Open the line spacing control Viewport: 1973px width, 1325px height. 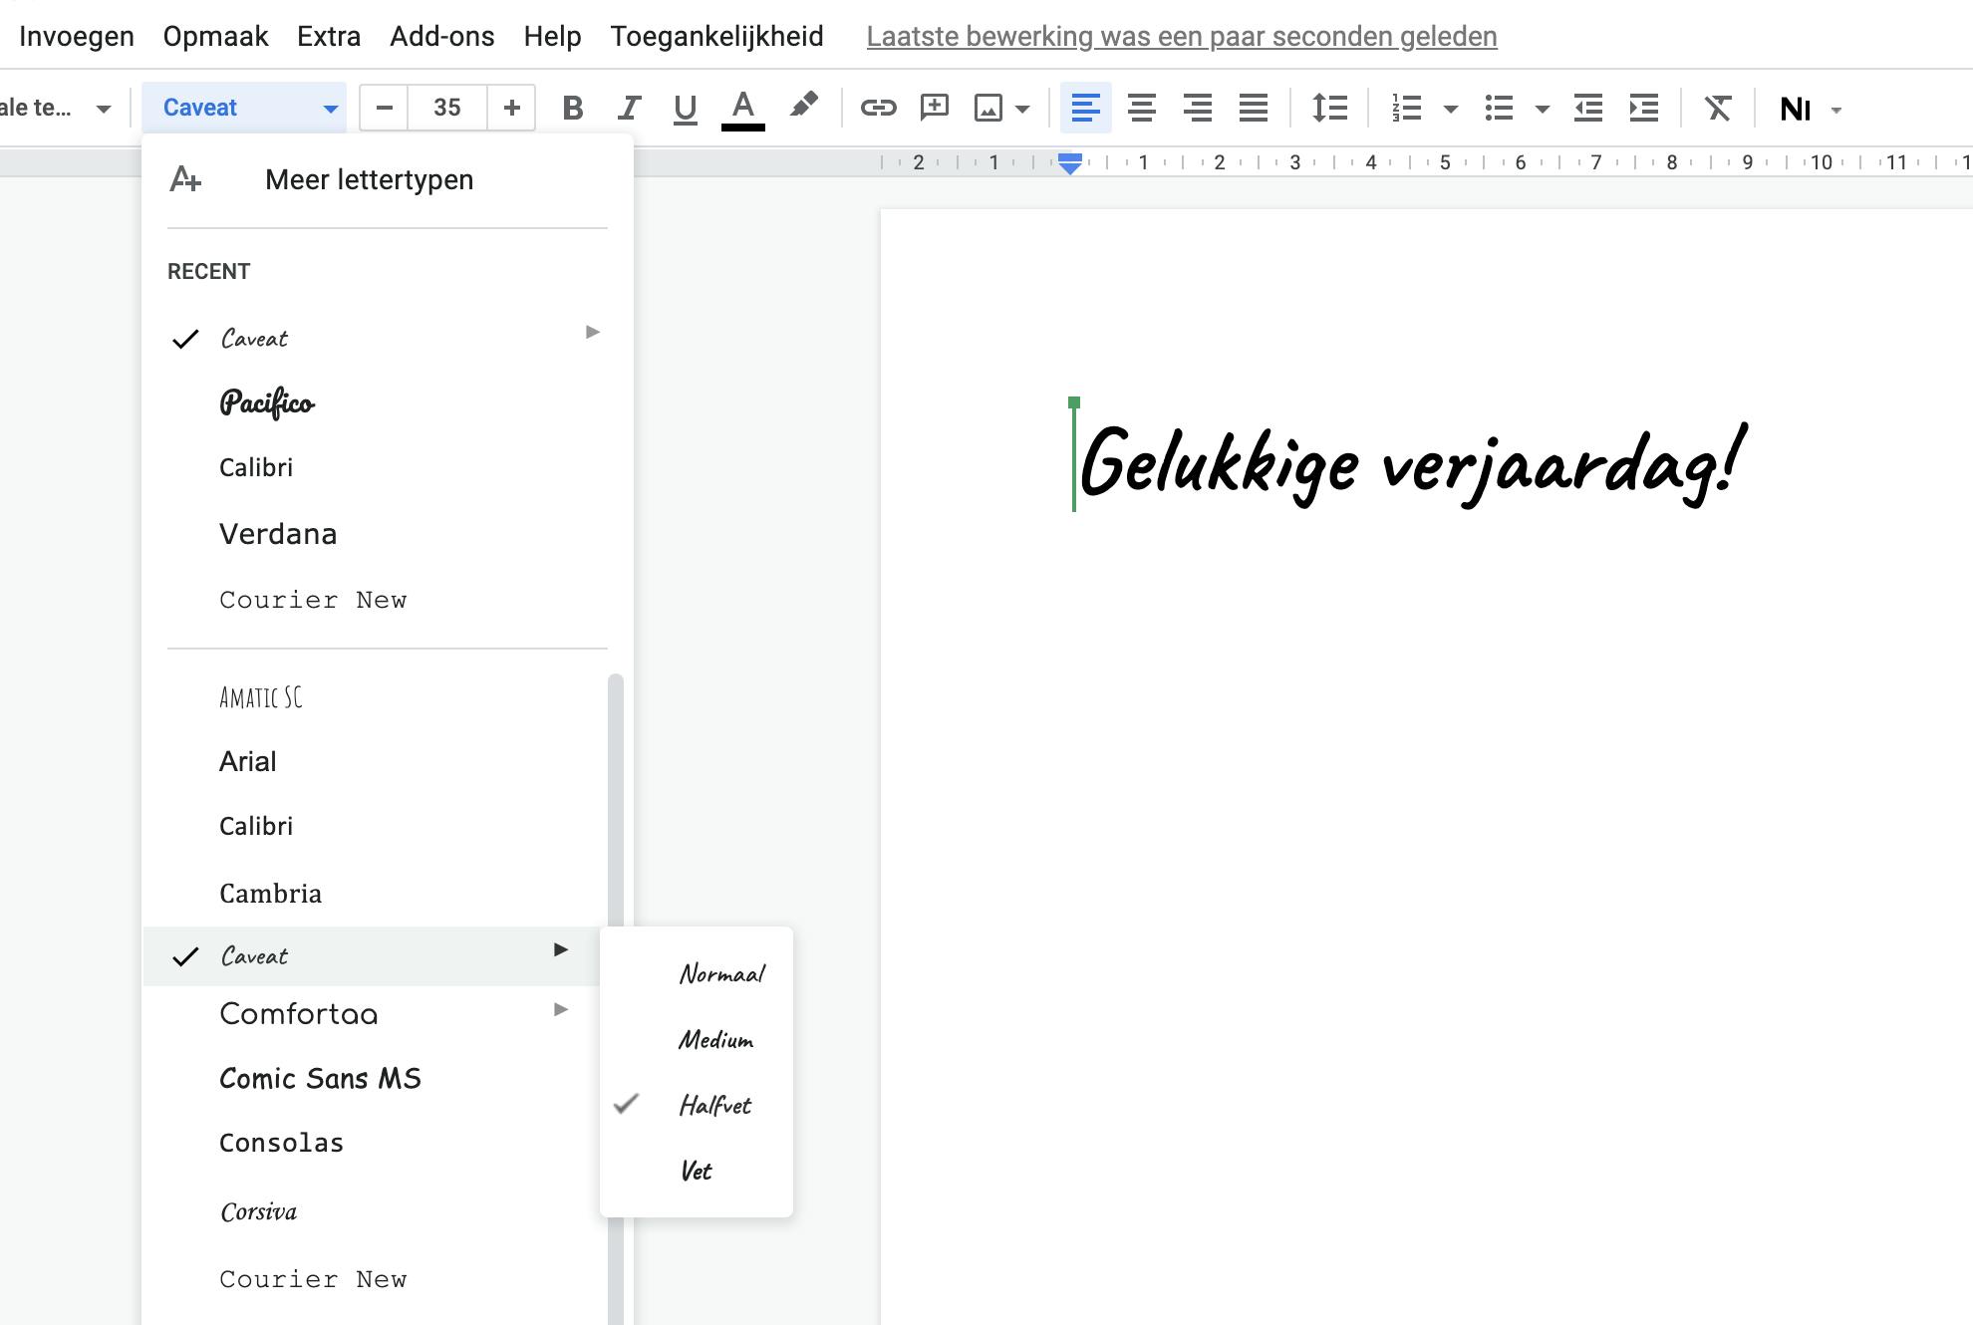click(1329, 108)
